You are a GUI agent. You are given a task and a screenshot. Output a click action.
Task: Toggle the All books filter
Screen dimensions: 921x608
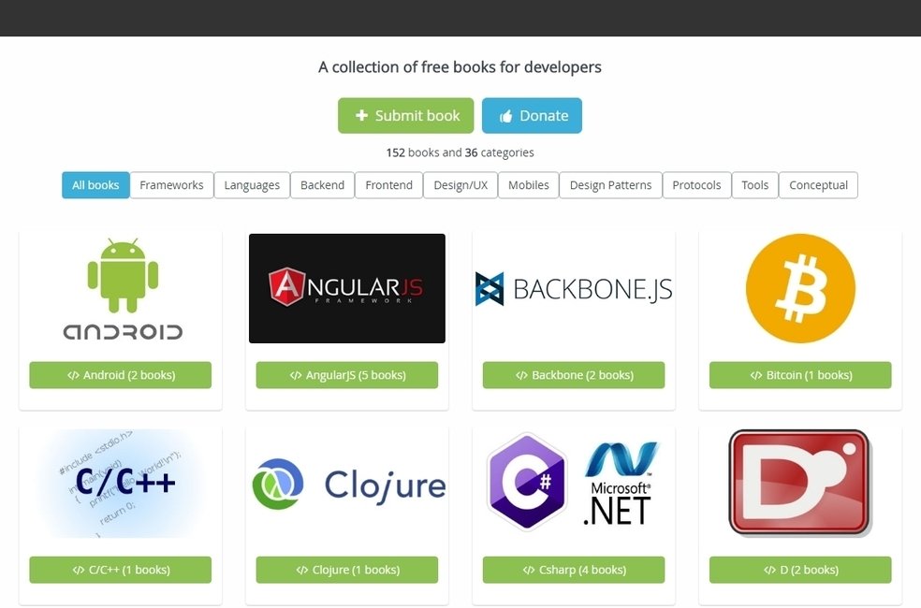point(95,185)
